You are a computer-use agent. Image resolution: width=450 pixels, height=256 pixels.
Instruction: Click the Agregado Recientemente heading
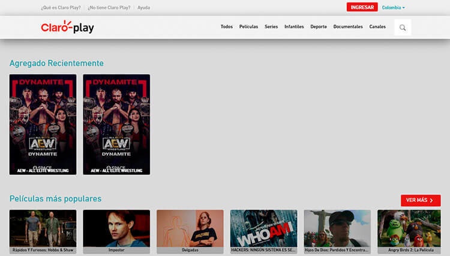click(x=56, y=63)
